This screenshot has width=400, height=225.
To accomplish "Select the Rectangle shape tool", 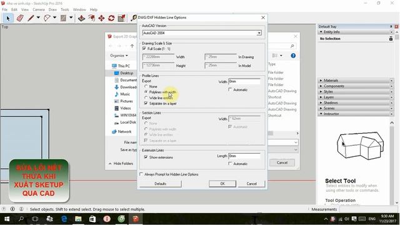I will tap(63, 18).
